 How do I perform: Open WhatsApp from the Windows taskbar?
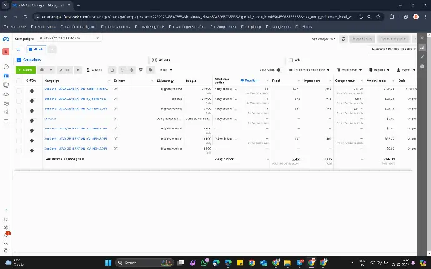[204, 262]
